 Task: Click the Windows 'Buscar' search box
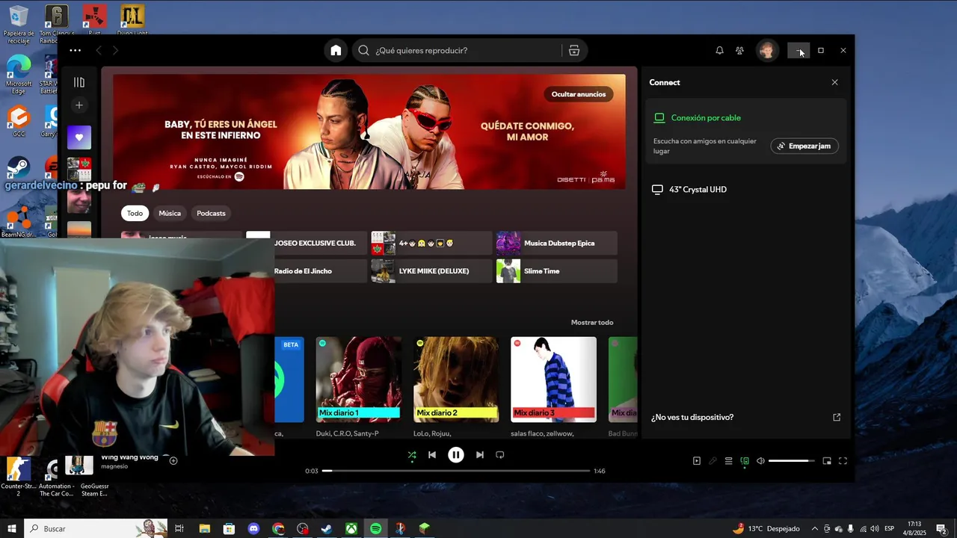point(96,528)
